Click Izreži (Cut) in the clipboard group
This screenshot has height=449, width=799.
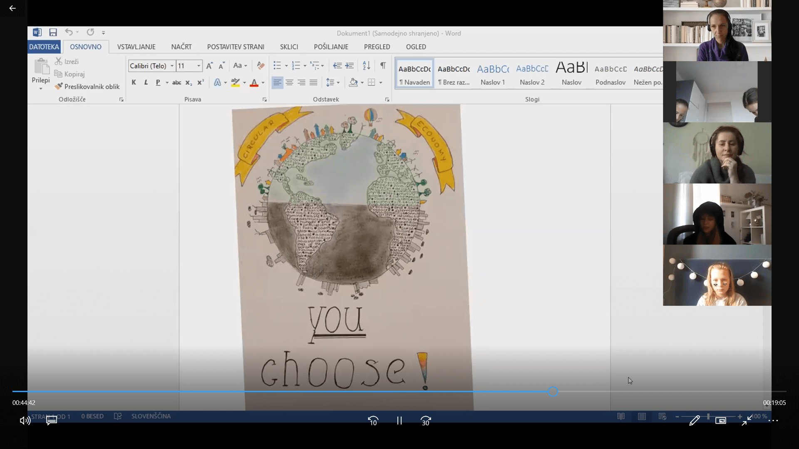point(67,62)
